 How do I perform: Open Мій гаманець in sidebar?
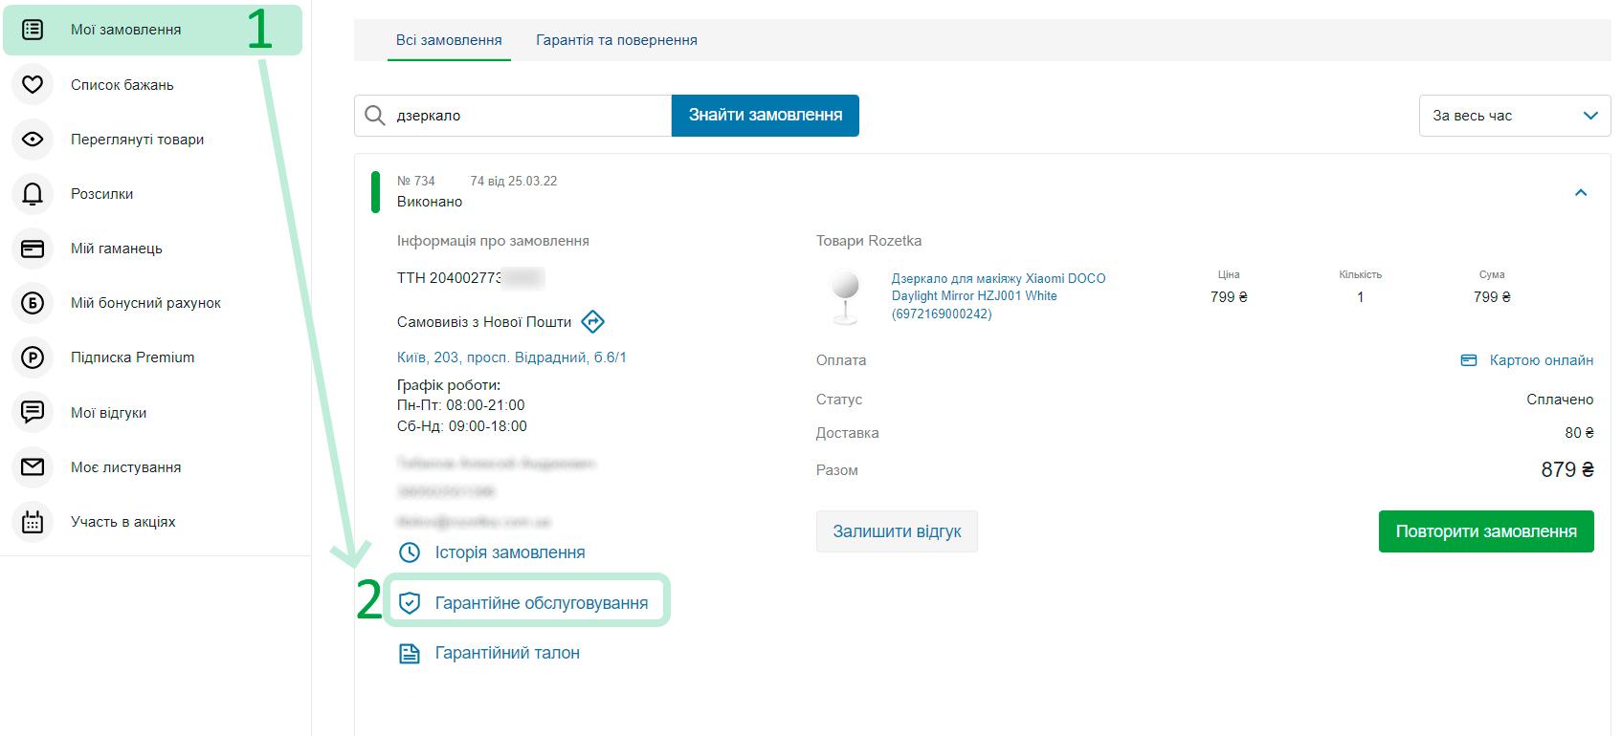tap(117, 249)
